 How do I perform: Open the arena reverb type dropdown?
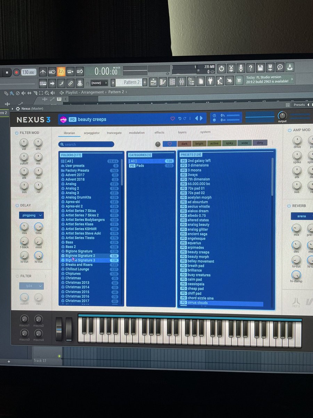pyautogui.click(x=302, y=216)
